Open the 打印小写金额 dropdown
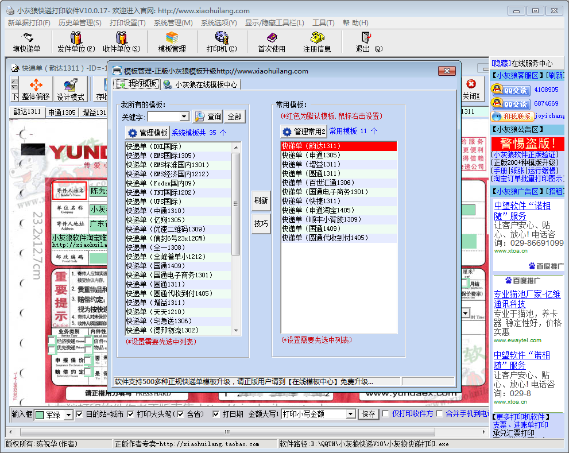569x453 pixels. point(350,414)
